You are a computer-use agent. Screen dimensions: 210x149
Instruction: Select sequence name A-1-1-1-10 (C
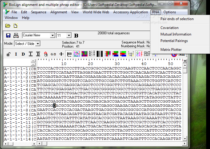click(20, 119)
